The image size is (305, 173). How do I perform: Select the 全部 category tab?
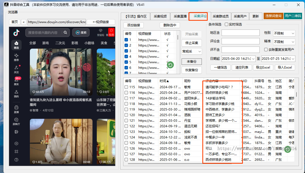click(x=33, y=43)
